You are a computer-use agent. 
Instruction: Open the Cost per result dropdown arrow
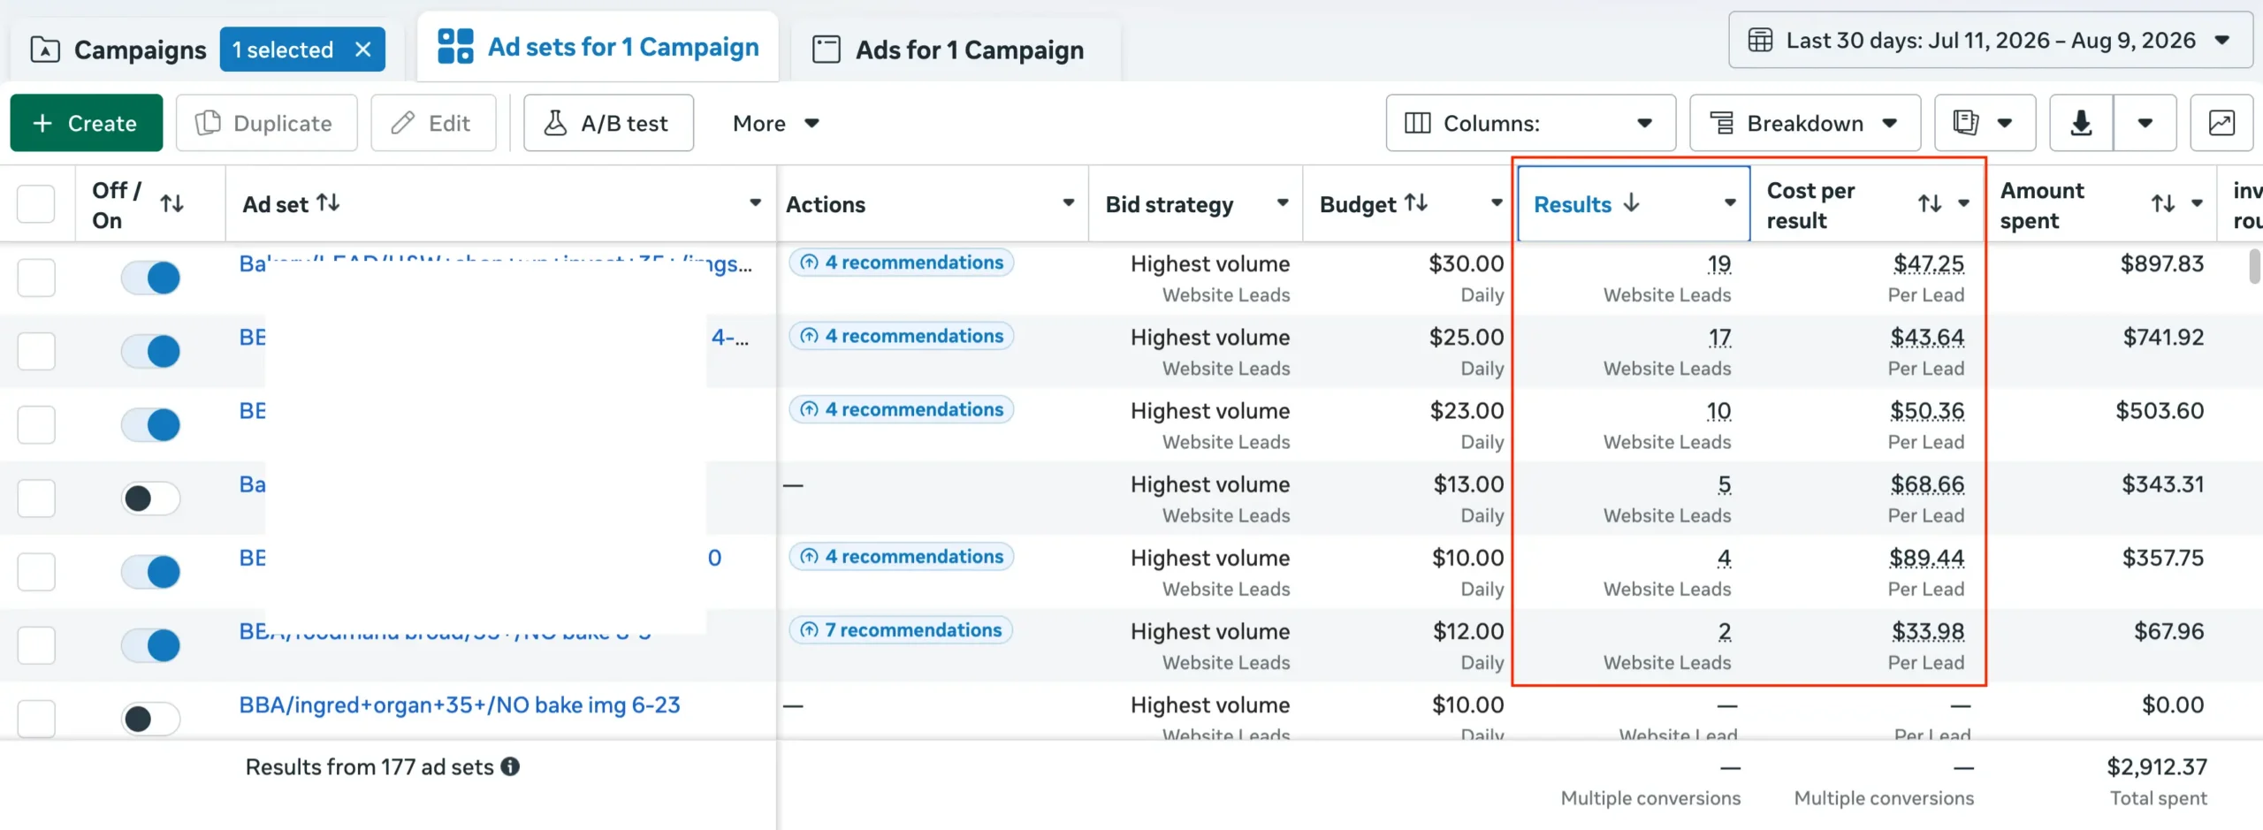pos(1964,204)
